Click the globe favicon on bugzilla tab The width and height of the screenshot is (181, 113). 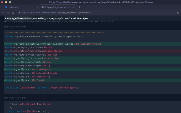pyautogui.click(x=43, y=7)
